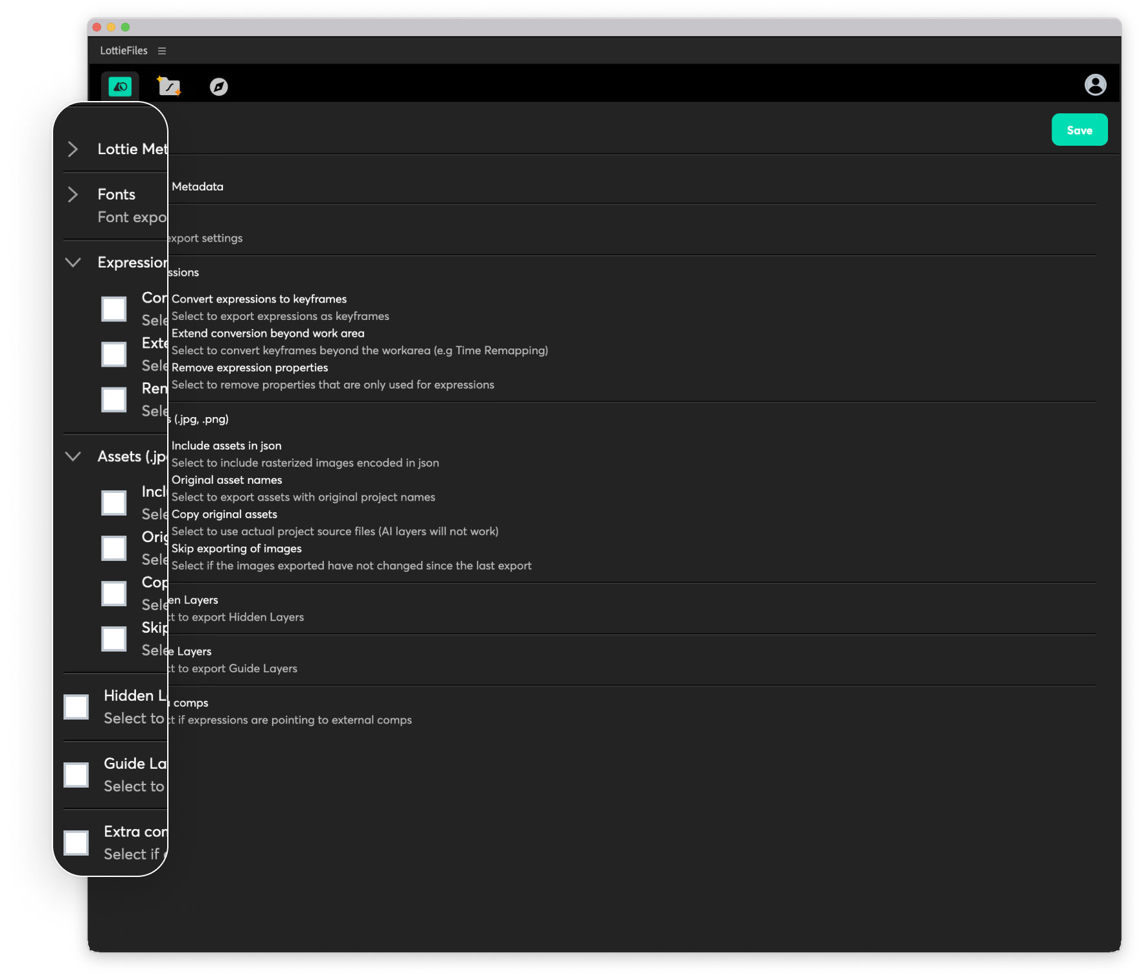
Task: Expand the Lottie Metadata section chevron
Action: coord(73,149)
